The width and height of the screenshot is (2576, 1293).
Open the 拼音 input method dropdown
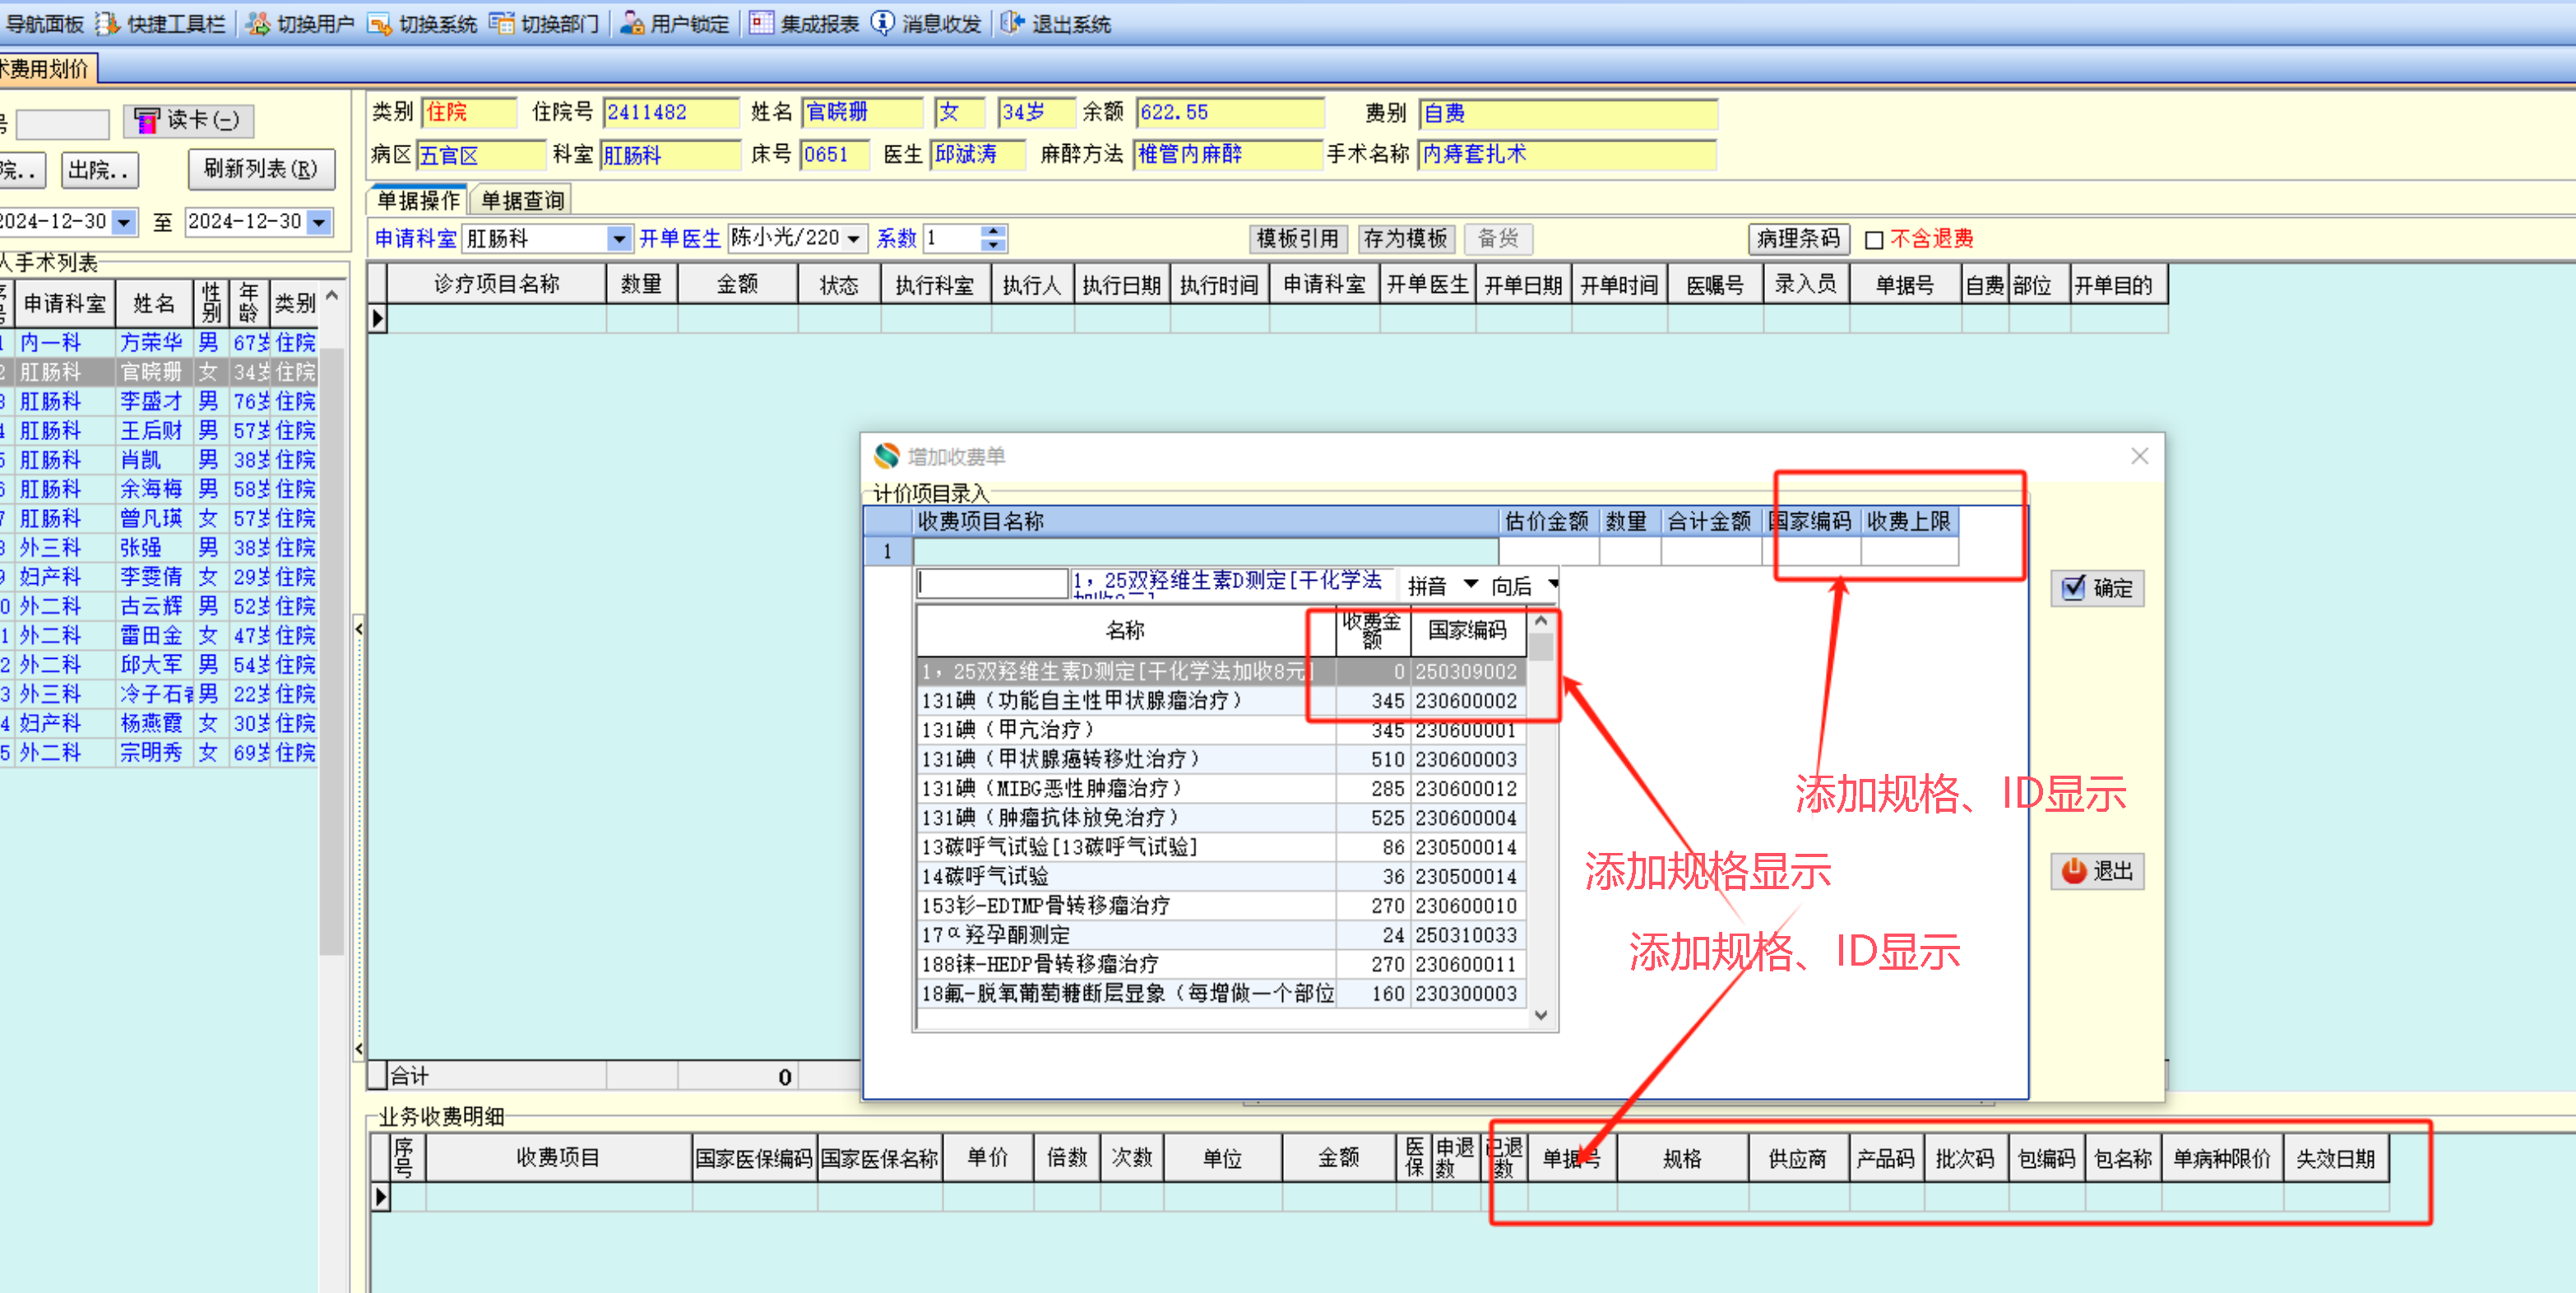click(1470, 584)
